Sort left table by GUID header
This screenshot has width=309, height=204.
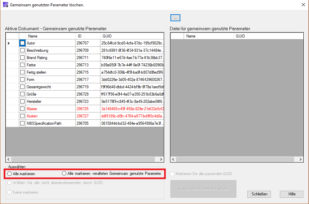tap(132, 36)
